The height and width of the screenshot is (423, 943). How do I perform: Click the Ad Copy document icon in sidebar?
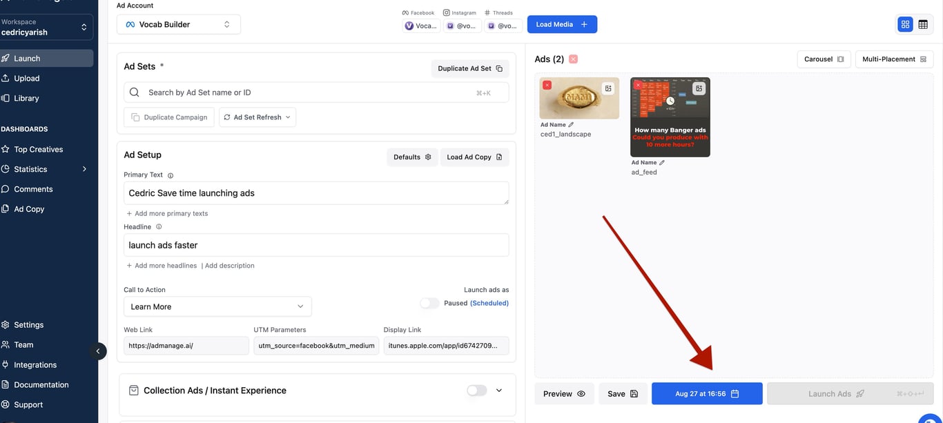click(6, 209)
